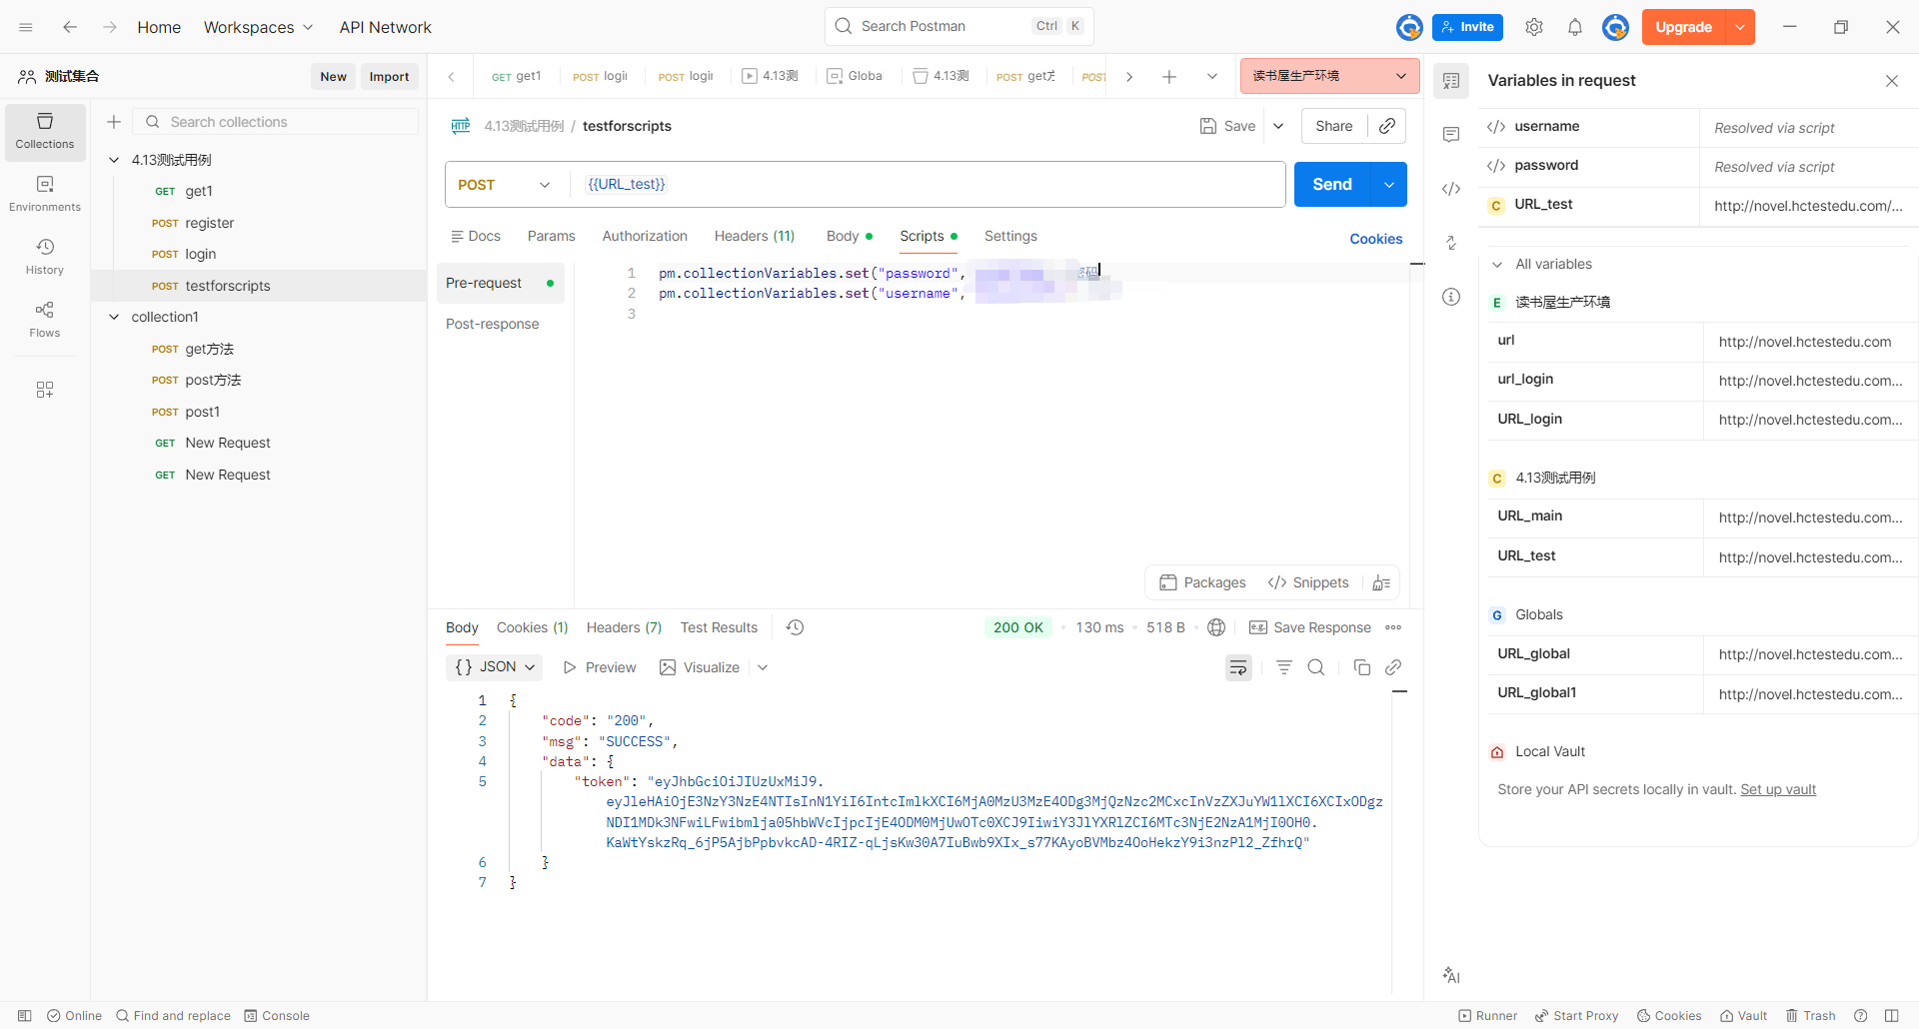Open the configure sidebar apps icon
The image size is (1919, 1029).
[x=45, y=390]
